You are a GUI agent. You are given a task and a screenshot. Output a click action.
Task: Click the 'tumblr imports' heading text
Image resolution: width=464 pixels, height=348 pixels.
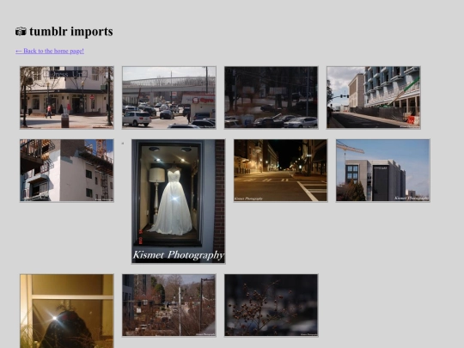[x=71, y=32]
